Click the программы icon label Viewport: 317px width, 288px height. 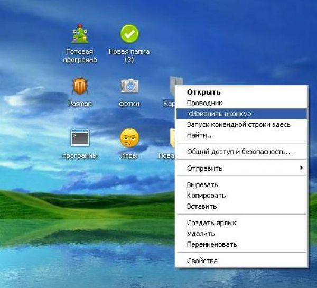point(80,156)
